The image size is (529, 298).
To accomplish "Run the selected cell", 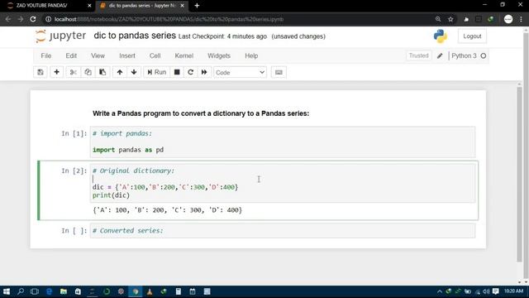I will 156,72.
